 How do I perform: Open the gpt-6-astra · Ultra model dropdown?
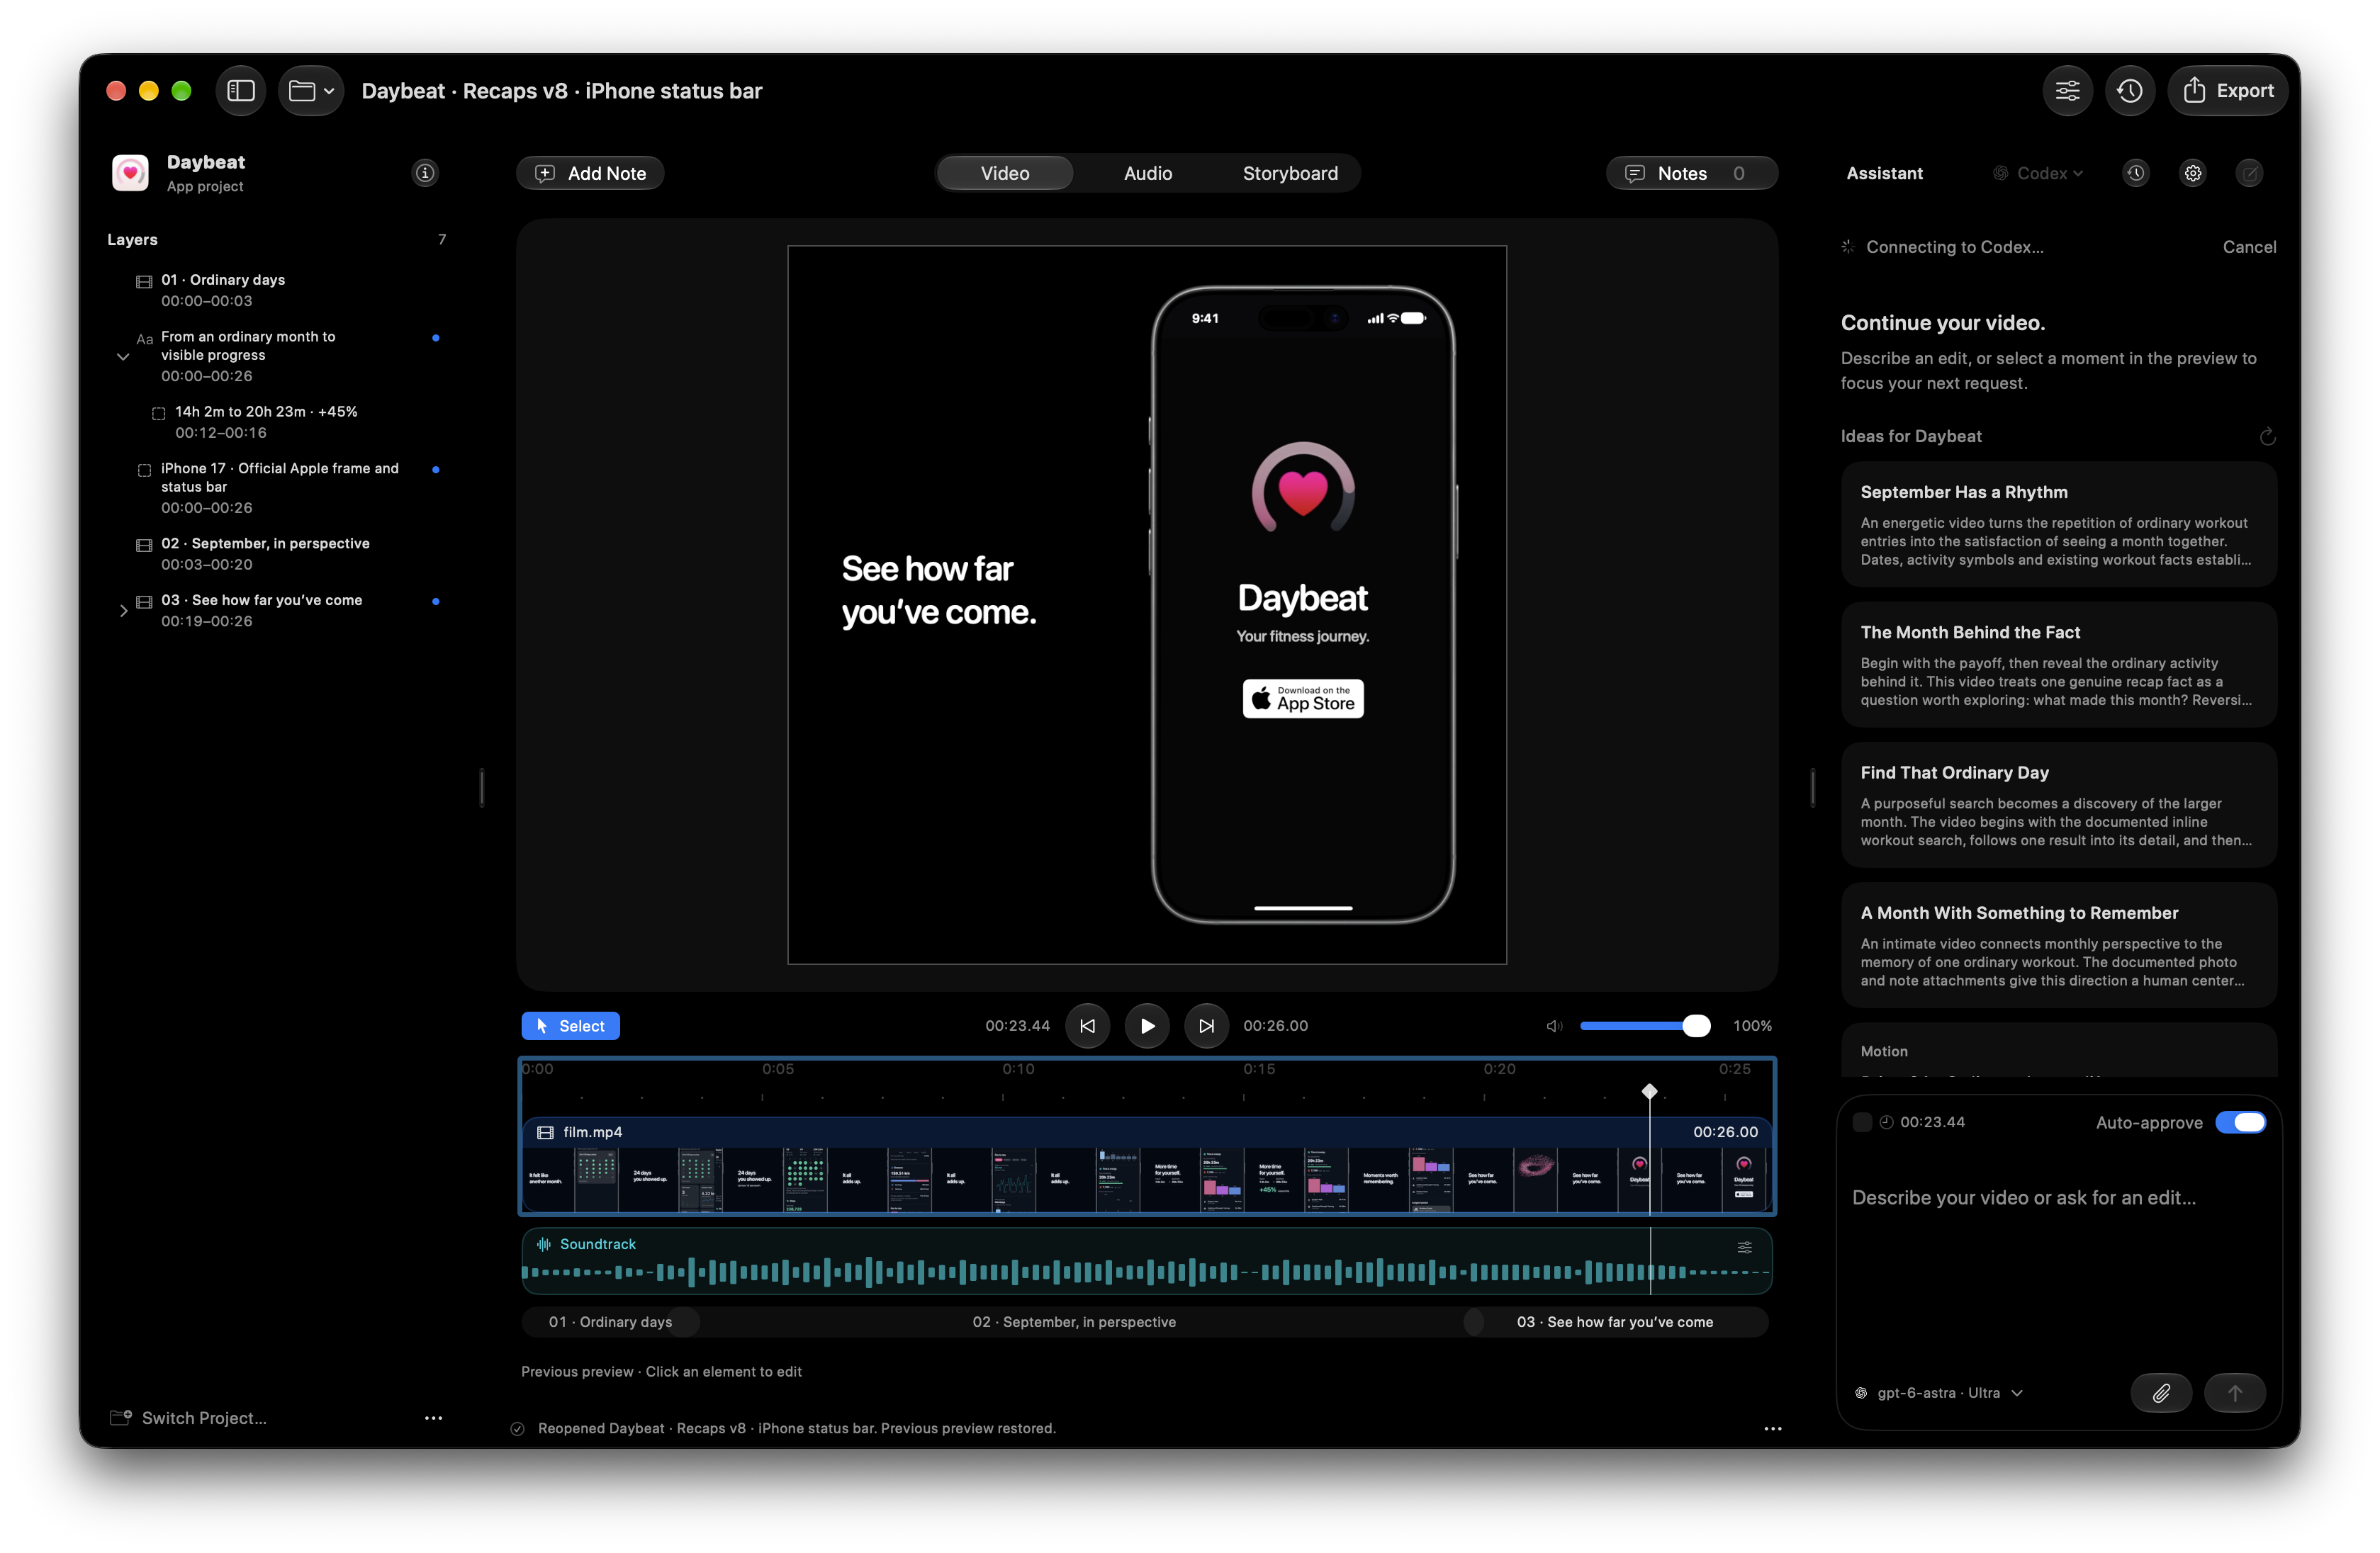pos(1939,1392)
